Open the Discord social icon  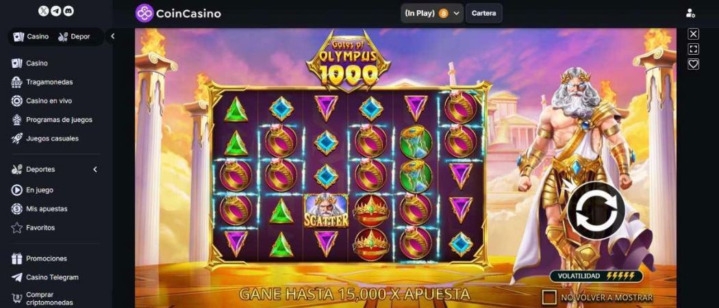pyautogui.click(x=68, y=12)
